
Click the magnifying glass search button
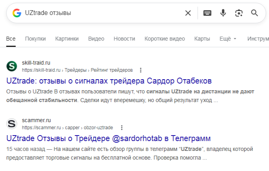coord(254,13)
